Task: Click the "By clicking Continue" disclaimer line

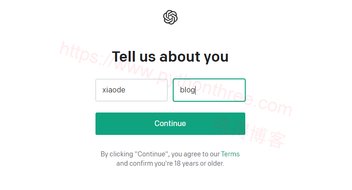Action: 159,154
